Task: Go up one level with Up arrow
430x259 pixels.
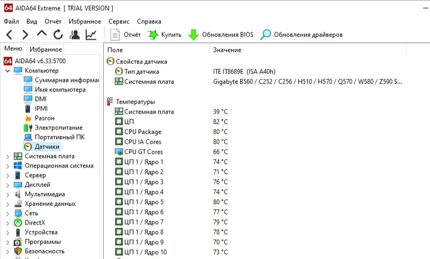Action: click(x=42, y=34)
